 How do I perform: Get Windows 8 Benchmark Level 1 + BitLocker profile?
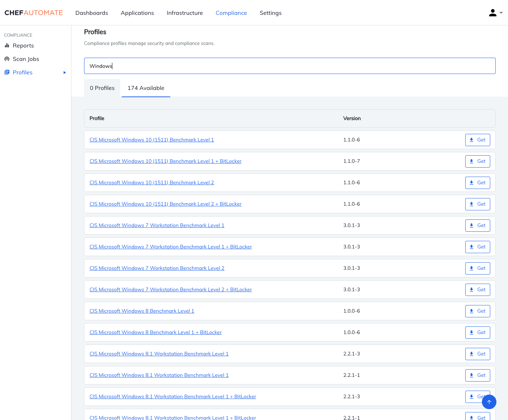pos(478,333)
